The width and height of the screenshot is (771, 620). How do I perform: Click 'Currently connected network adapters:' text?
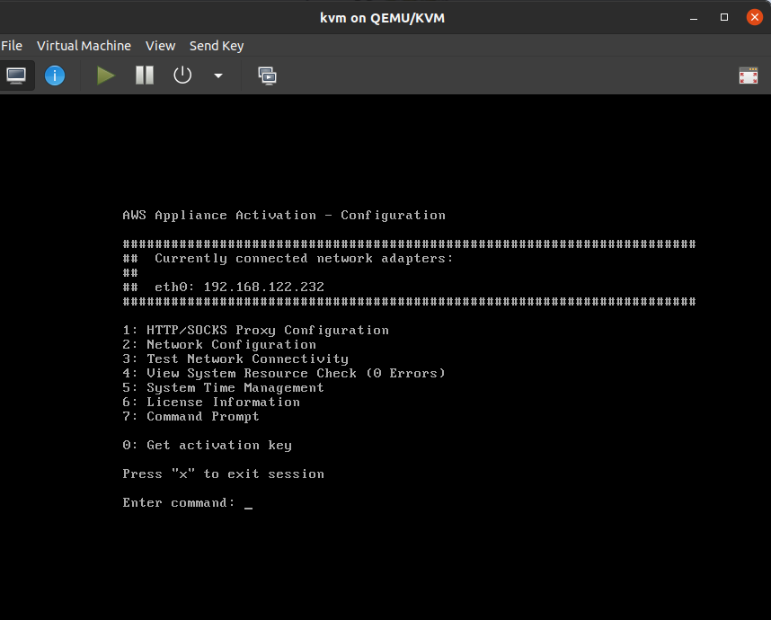(x=304, y=259)
